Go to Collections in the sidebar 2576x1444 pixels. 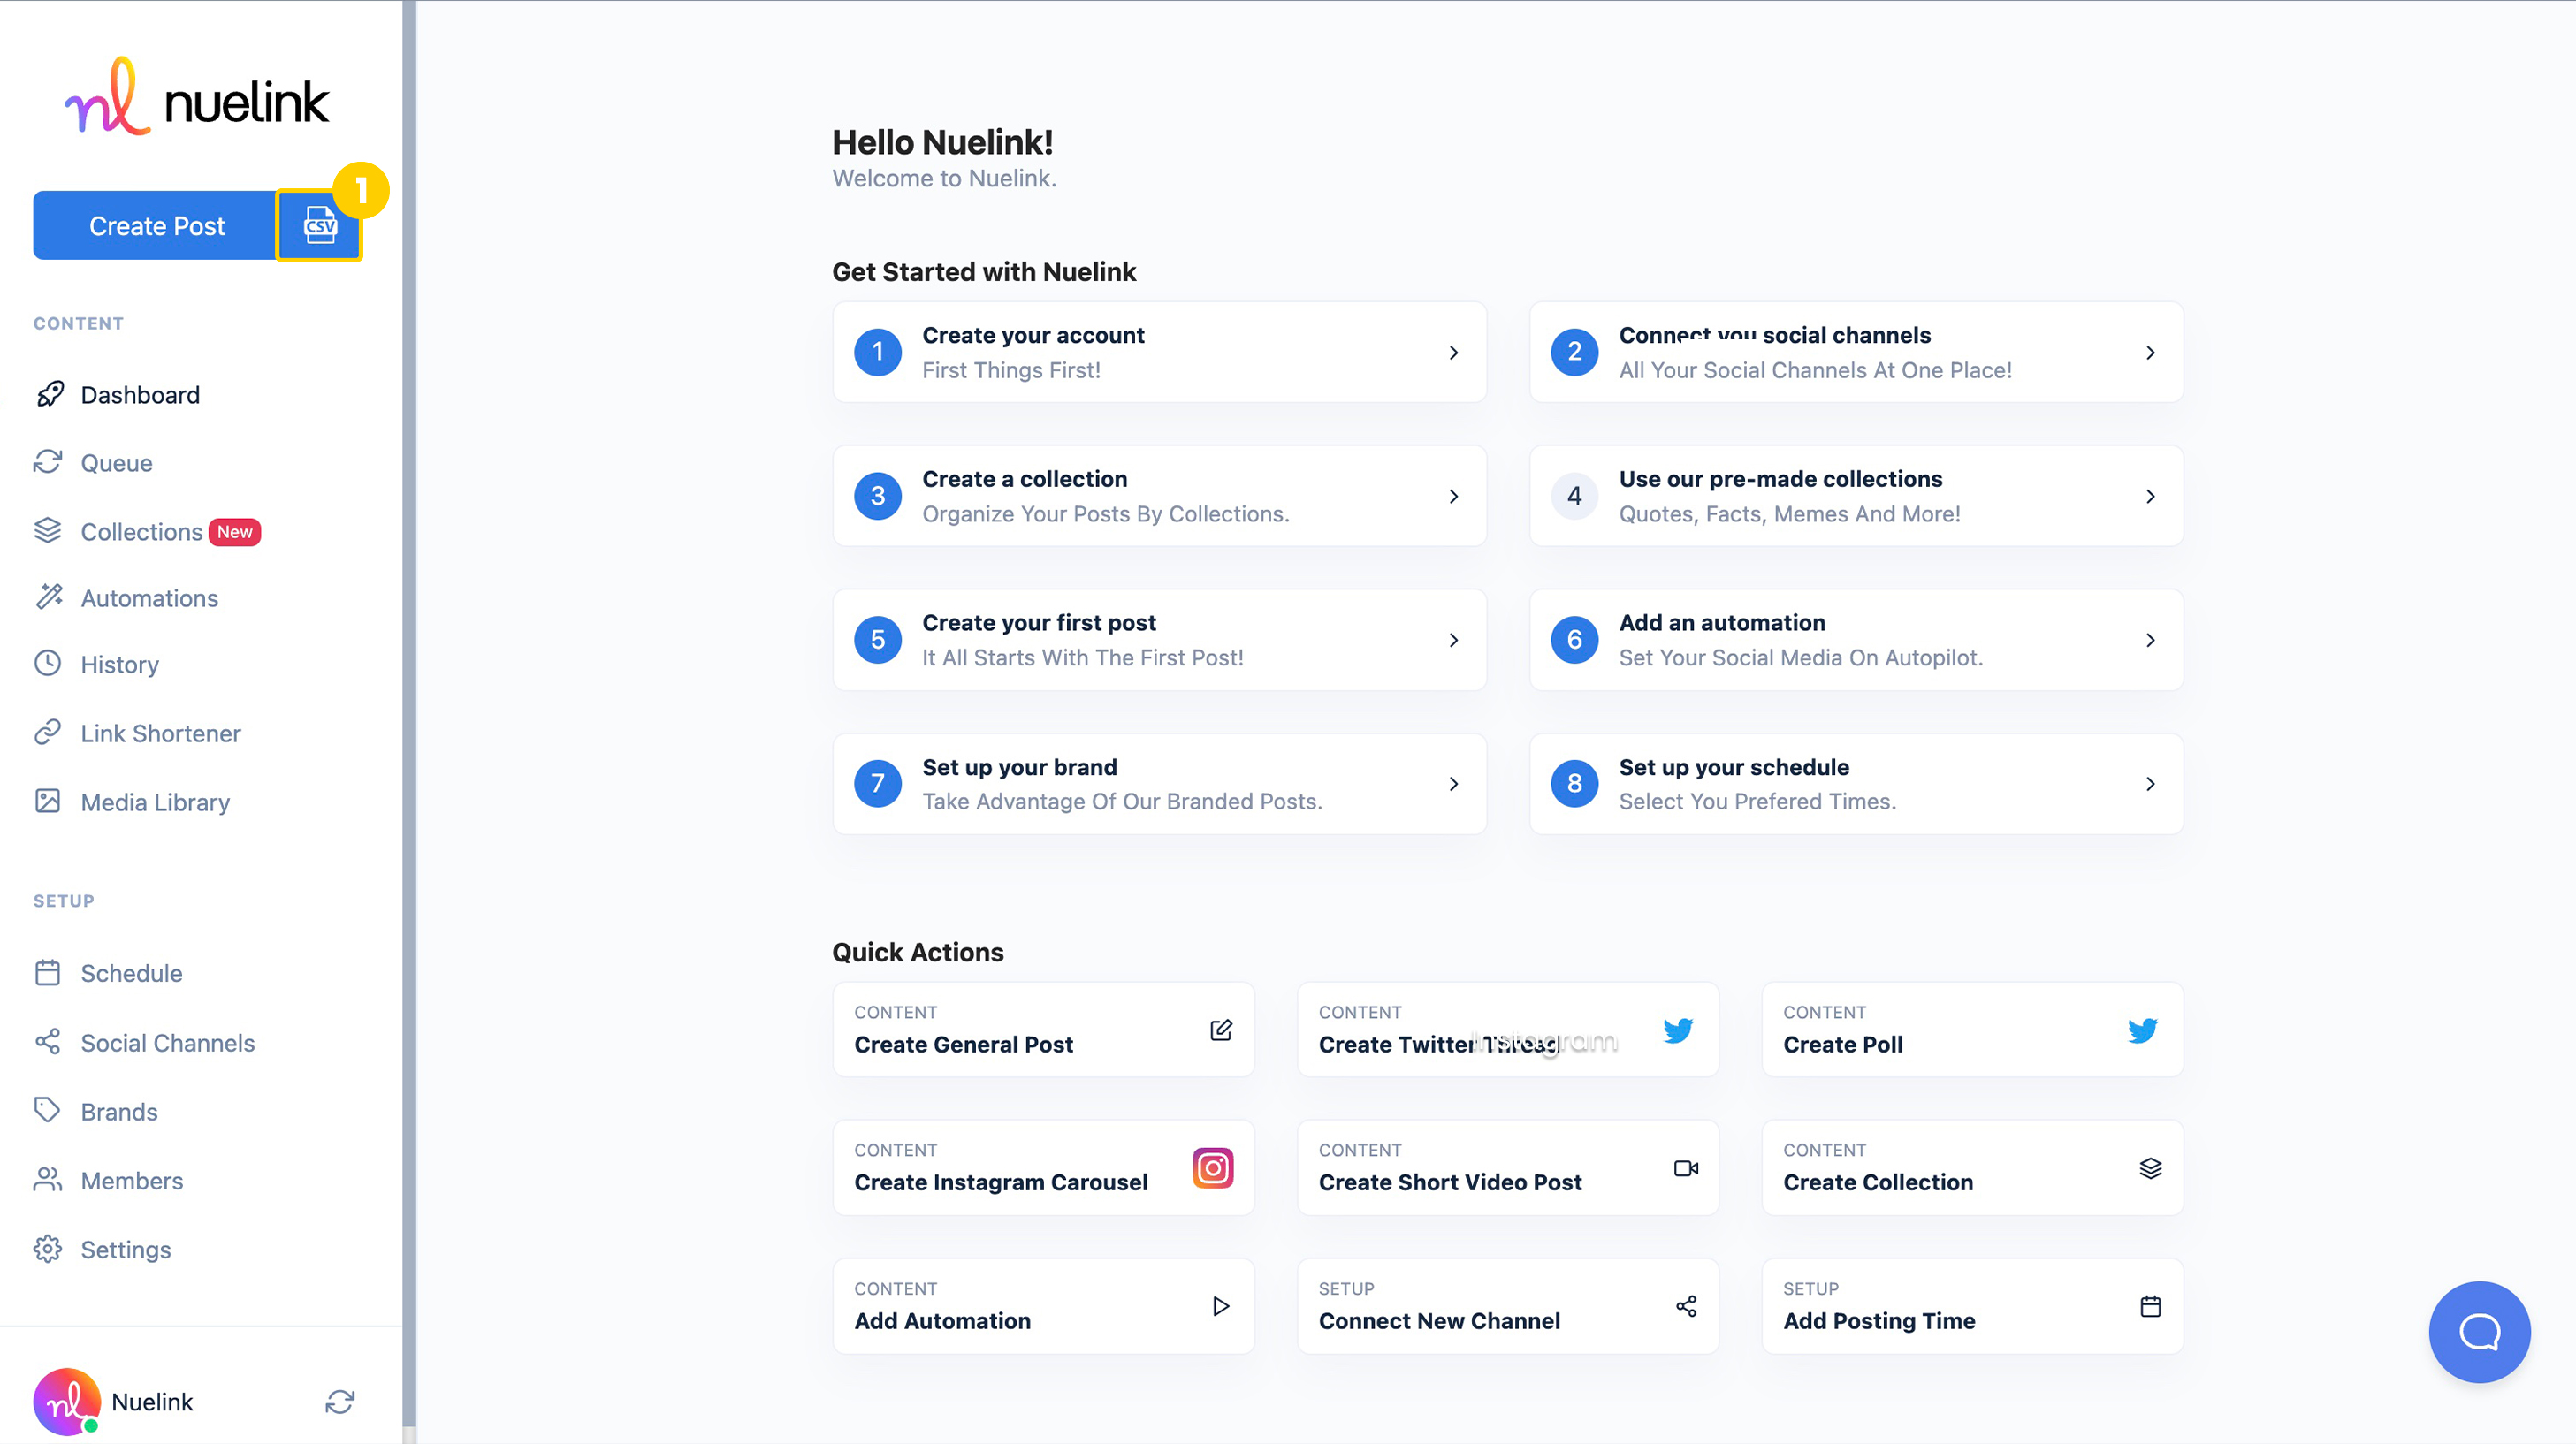click(141, 532)
